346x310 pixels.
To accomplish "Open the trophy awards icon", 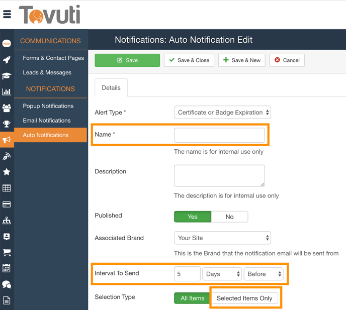I will point(7,124).
